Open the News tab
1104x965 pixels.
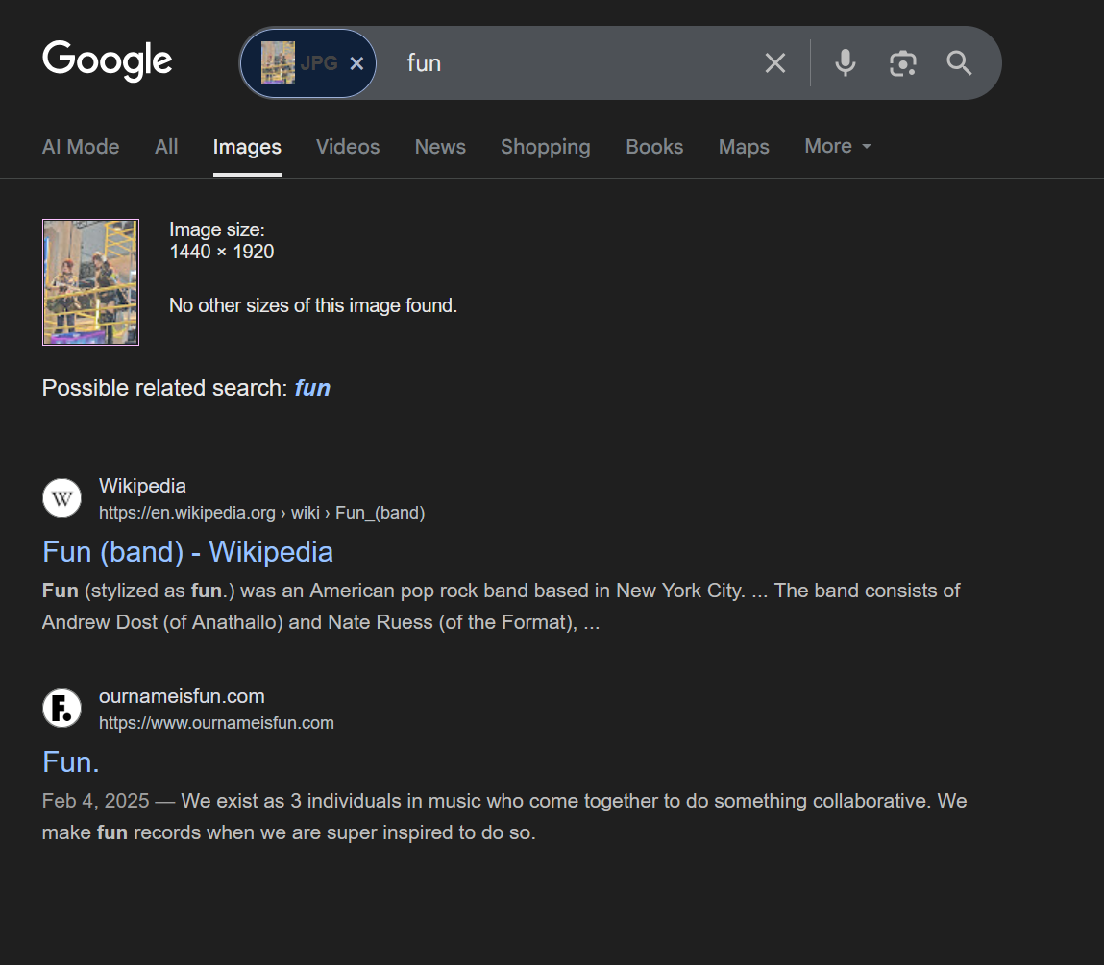coord(440,146)
